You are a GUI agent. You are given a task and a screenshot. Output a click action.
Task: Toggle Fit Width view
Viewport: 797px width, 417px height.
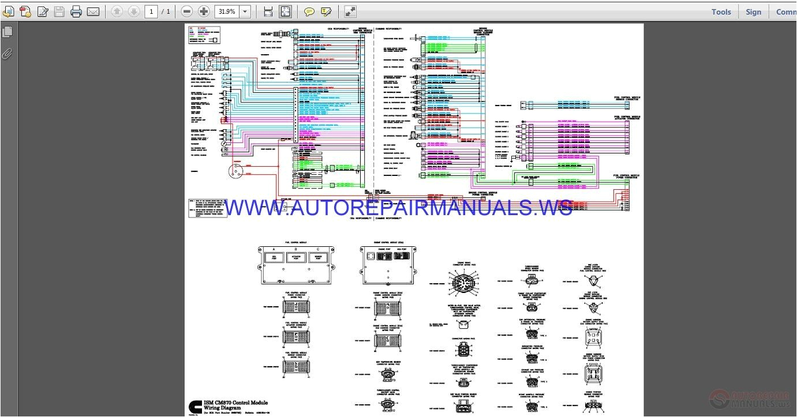pyautogui.click(x=267, y=11)
